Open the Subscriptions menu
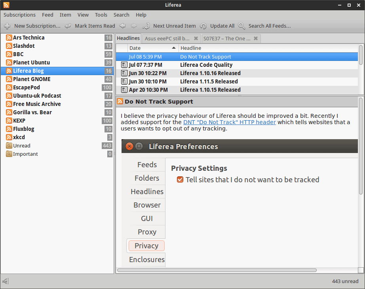365x289 pixels. [19, 15]
